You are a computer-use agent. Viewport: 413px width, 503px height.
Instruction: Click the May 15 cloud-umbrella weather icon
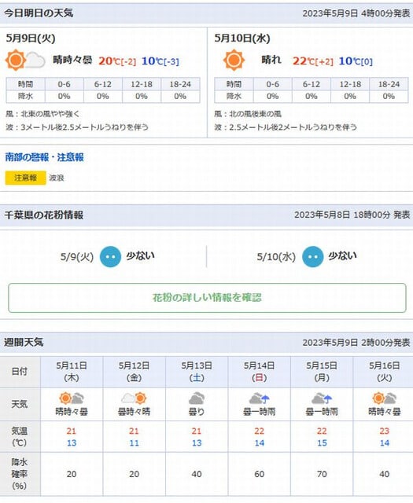click(x=322, y=398)
